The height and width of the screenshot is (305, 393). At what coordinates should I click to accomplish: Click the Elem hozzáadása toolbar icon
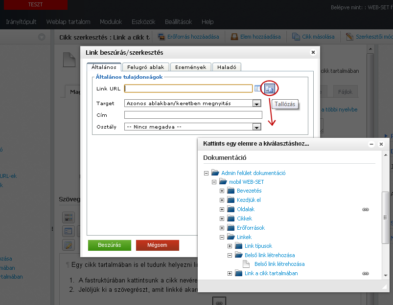pos(234,37)
